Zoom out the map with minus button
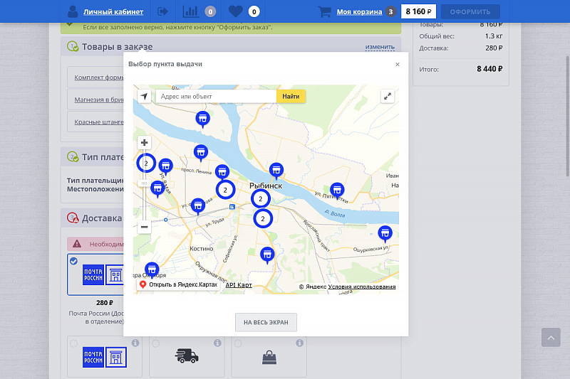 [x=145, y=227]
